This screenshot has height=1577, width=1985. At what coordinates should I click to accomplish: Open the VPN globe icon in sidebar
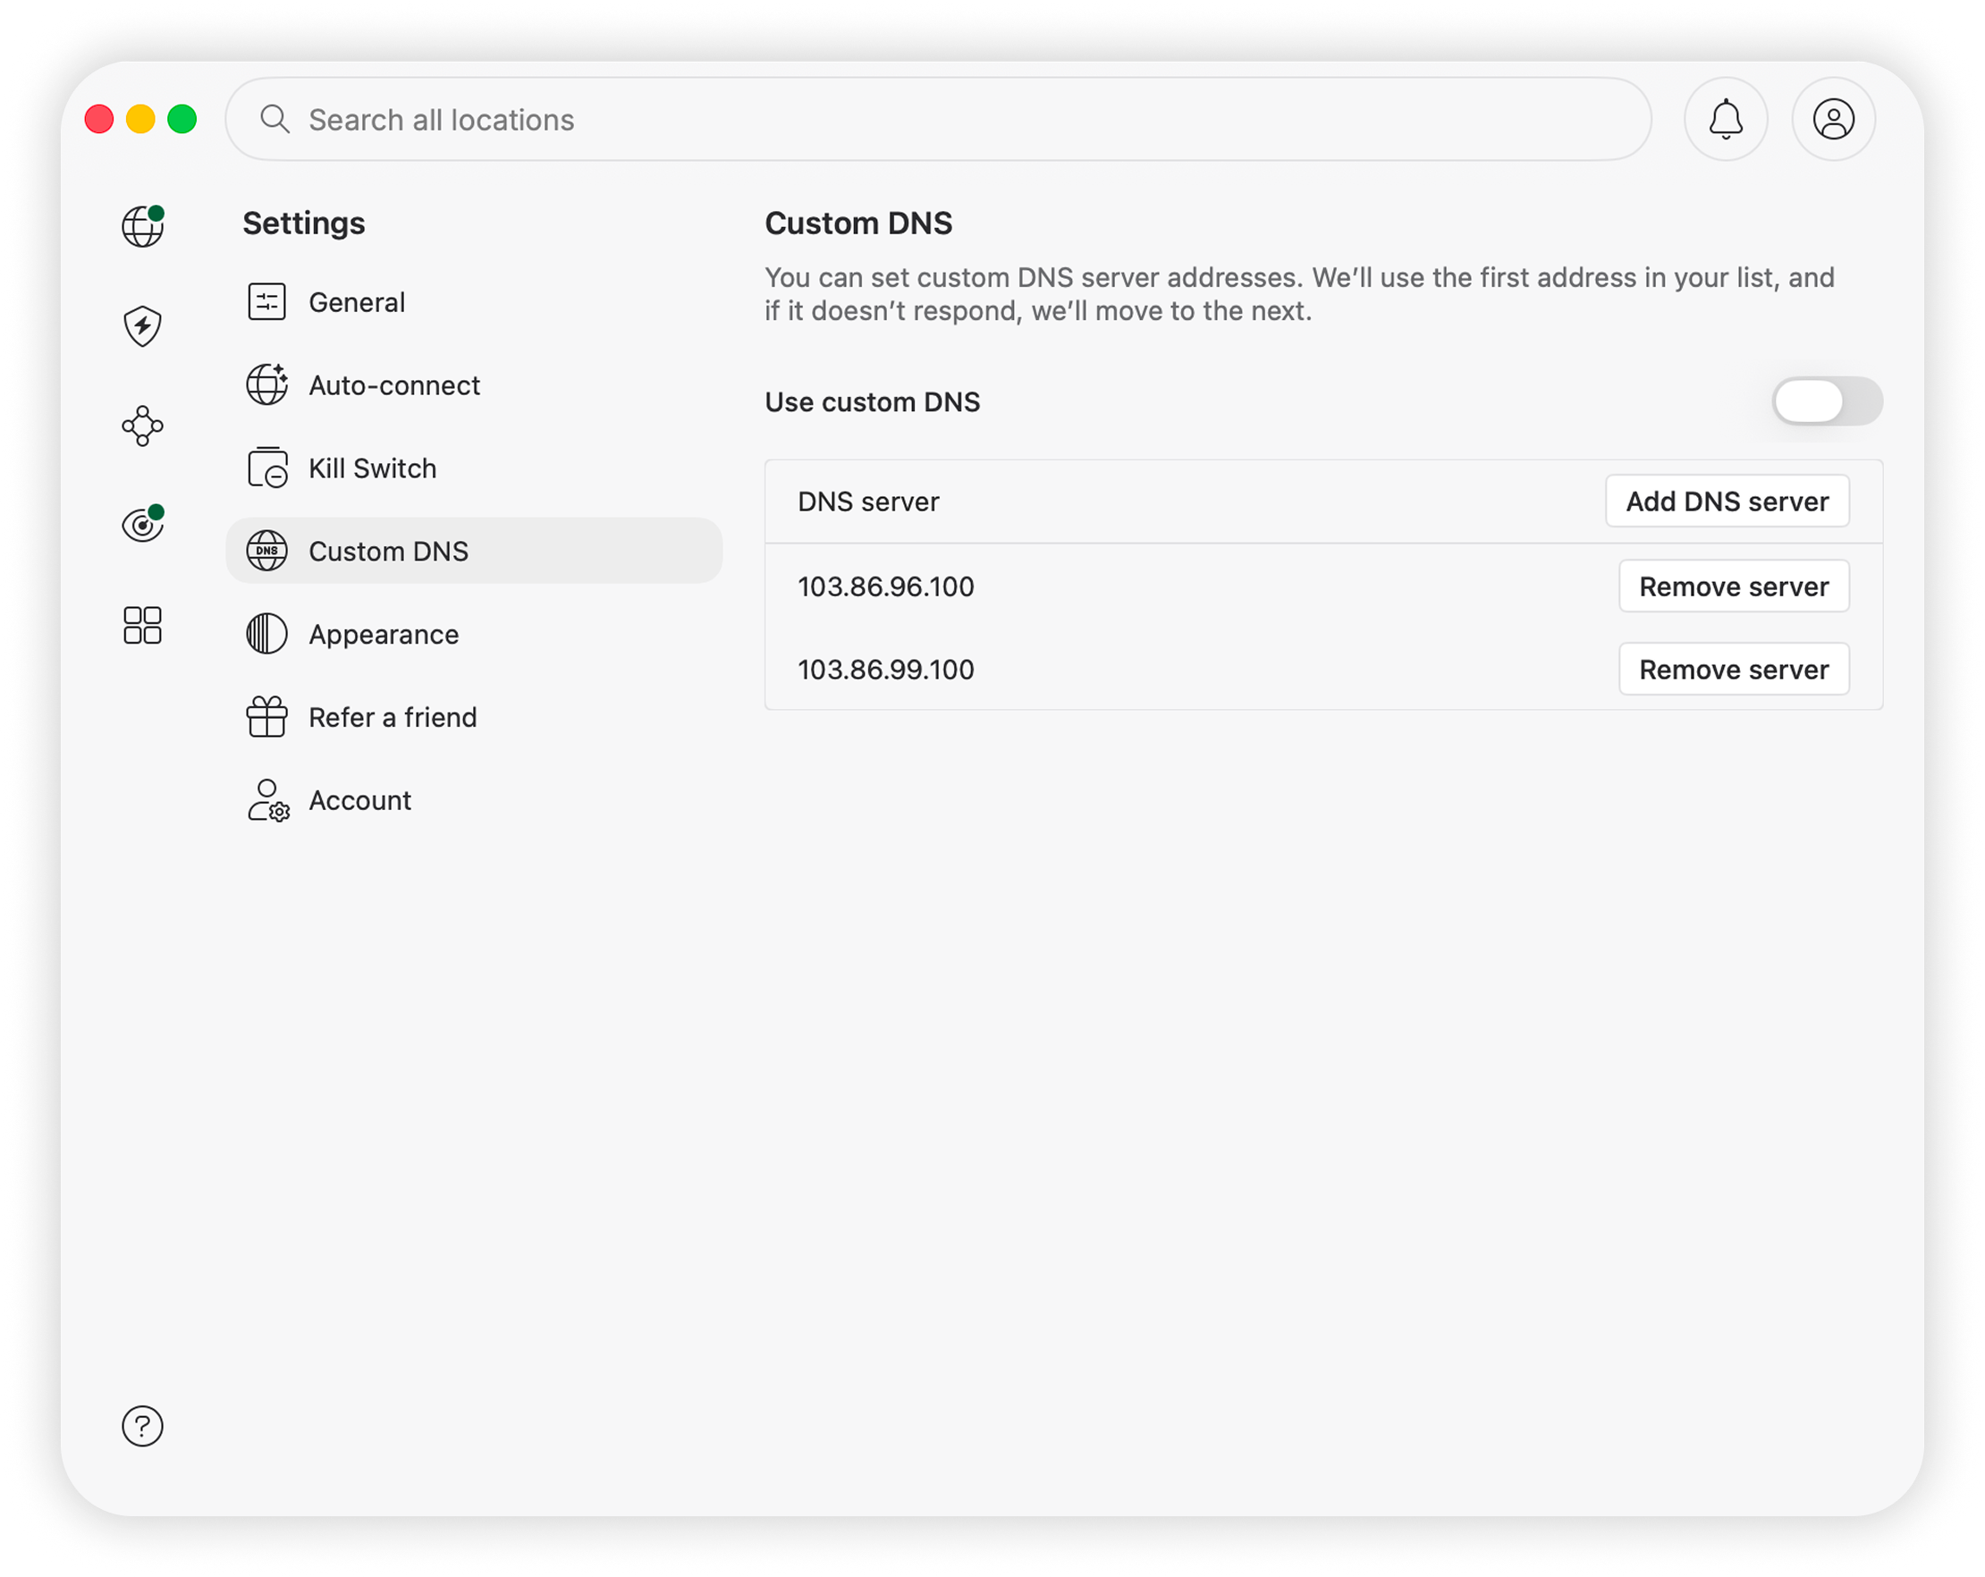pos(143,225)
